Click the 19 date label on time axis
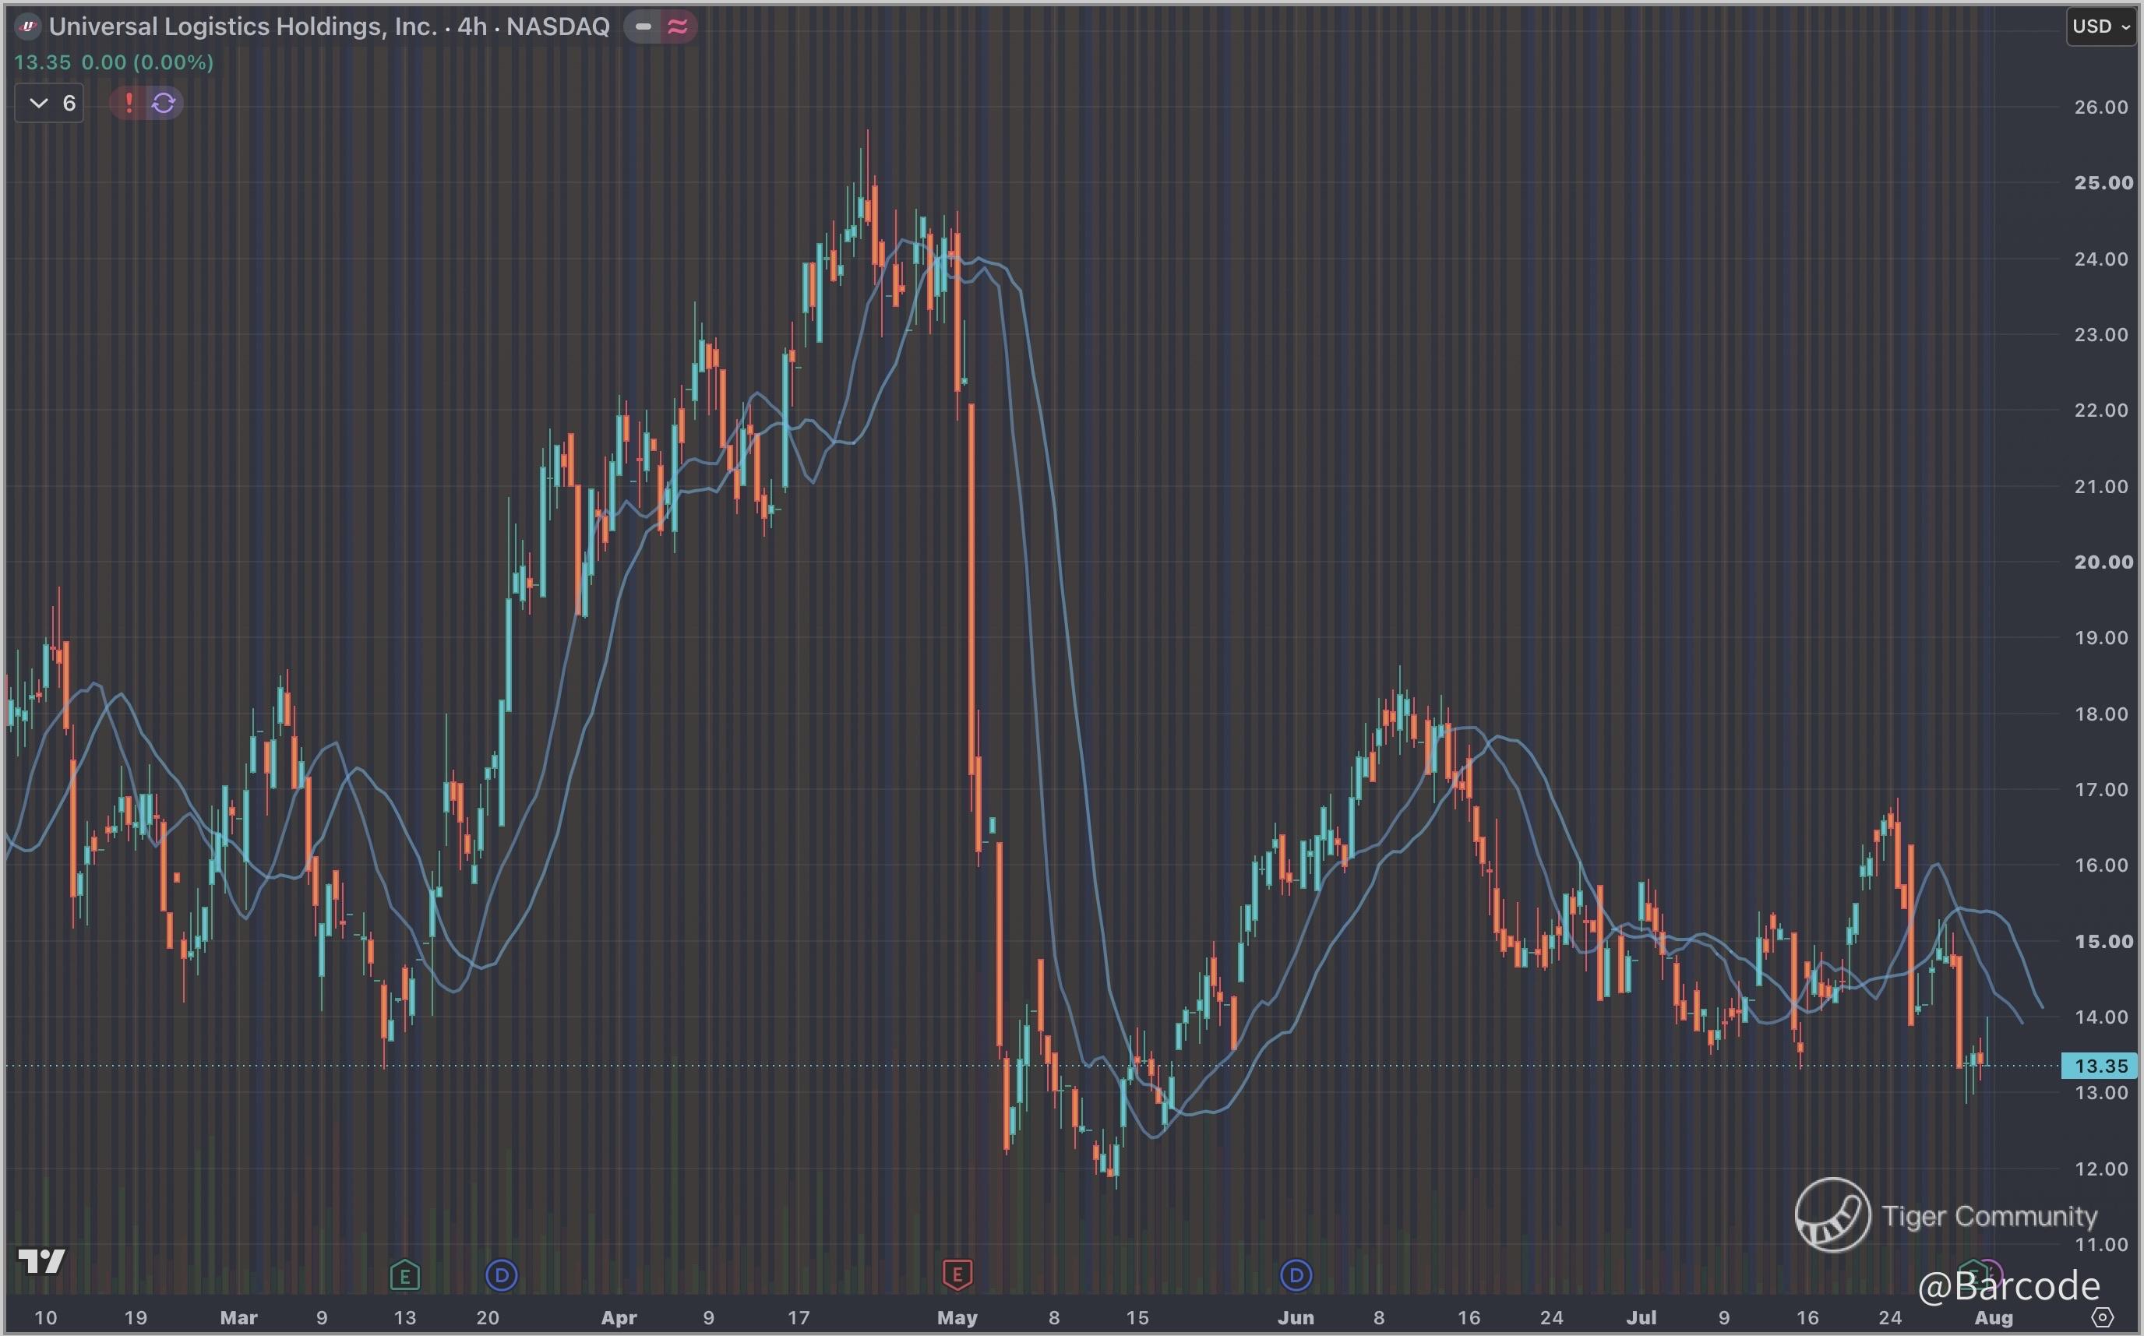 135,1318
